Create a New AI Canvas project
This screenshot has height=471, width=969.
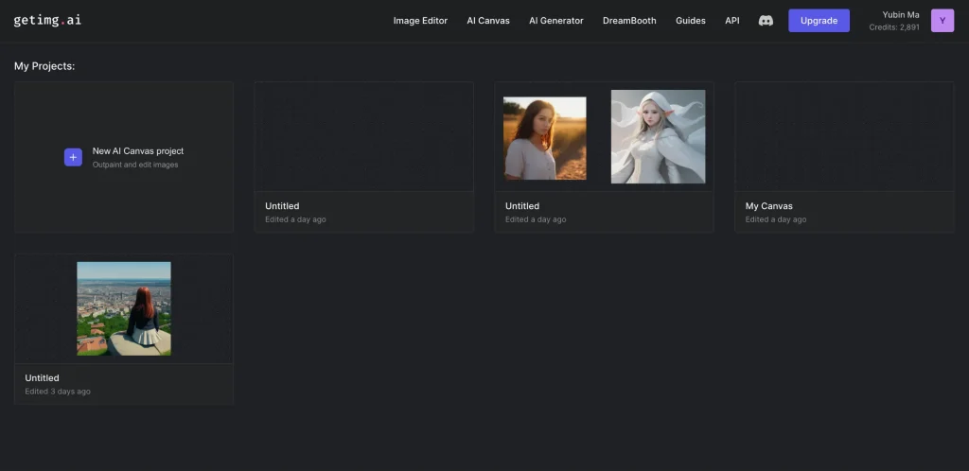pyautogui.click(x=137, y=151)
